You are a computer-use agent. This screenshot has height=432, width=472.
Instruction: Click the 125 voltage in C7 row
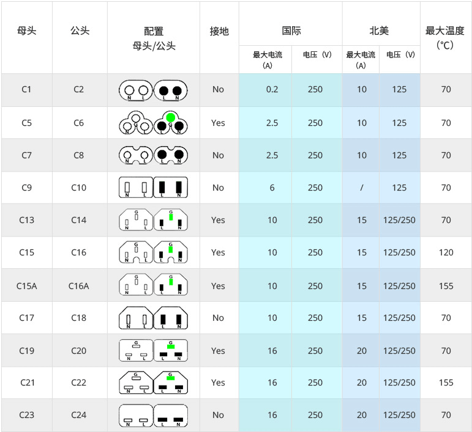tap(399, 155)
